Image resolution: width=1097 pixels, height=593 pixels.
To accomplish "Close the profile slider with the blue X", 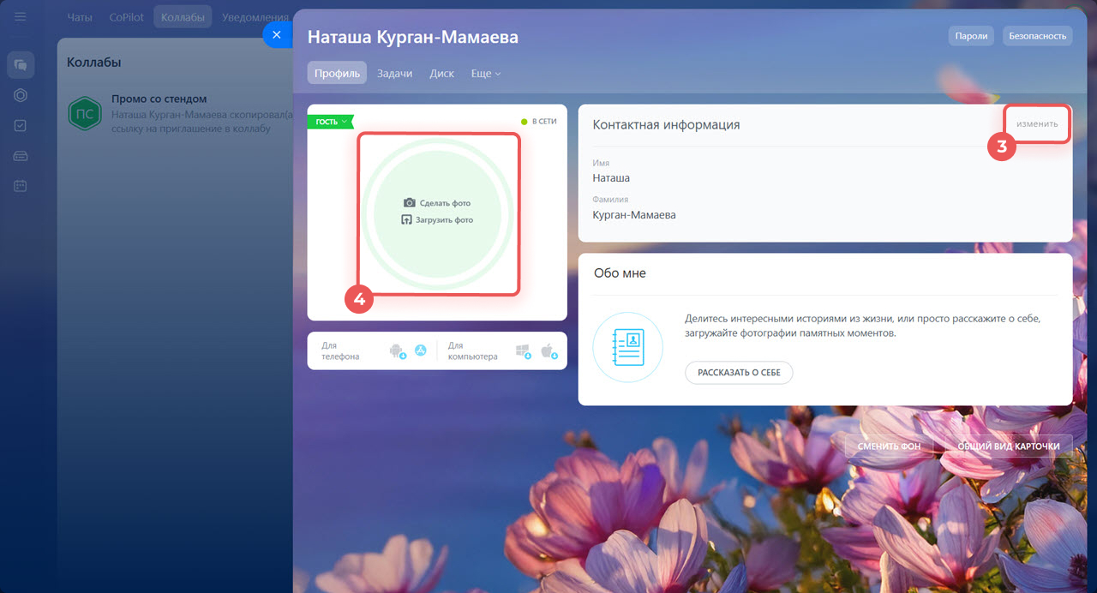I will (x=276, y=34).
